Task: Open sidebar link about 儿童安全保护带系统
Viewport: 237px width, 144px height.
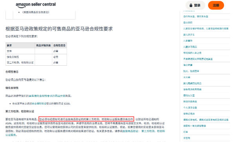Action: (206, 28)
